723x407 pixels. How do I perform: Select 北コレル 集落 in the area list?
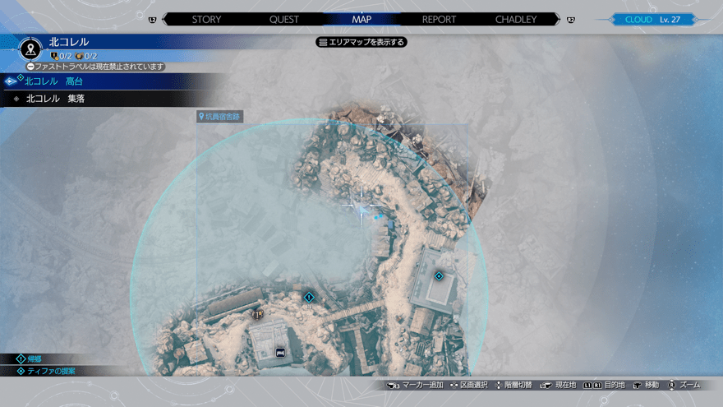[x=55, y=99]
